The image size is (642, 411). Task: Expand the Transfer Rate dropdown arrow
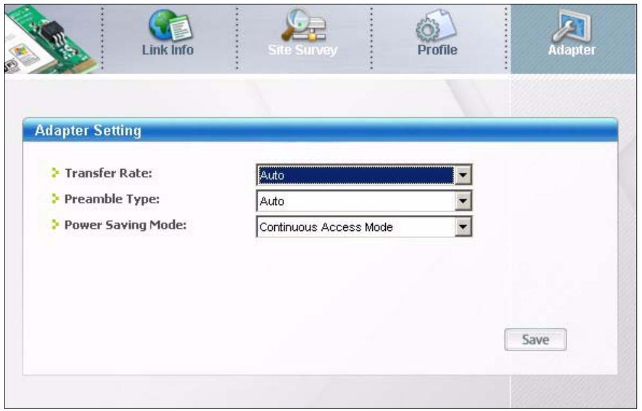coord(463,175)
